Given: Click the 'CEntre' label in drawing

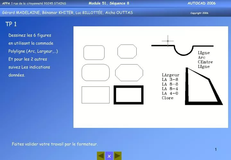Looking at the screenshot, I should tap(205, 62).
